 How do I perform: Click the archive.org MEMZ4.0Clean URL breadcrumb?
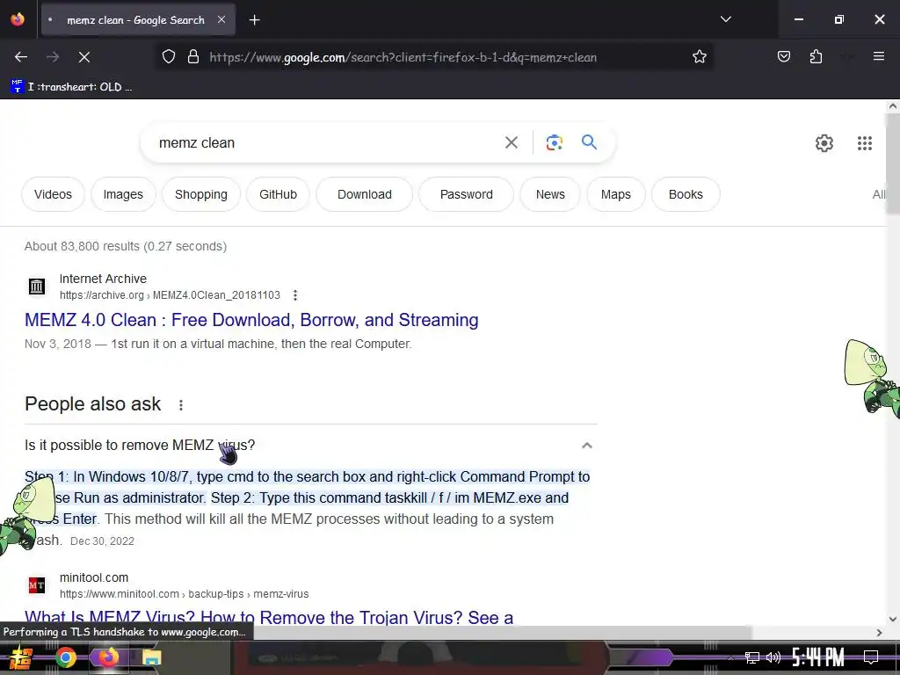coord(170,295)
